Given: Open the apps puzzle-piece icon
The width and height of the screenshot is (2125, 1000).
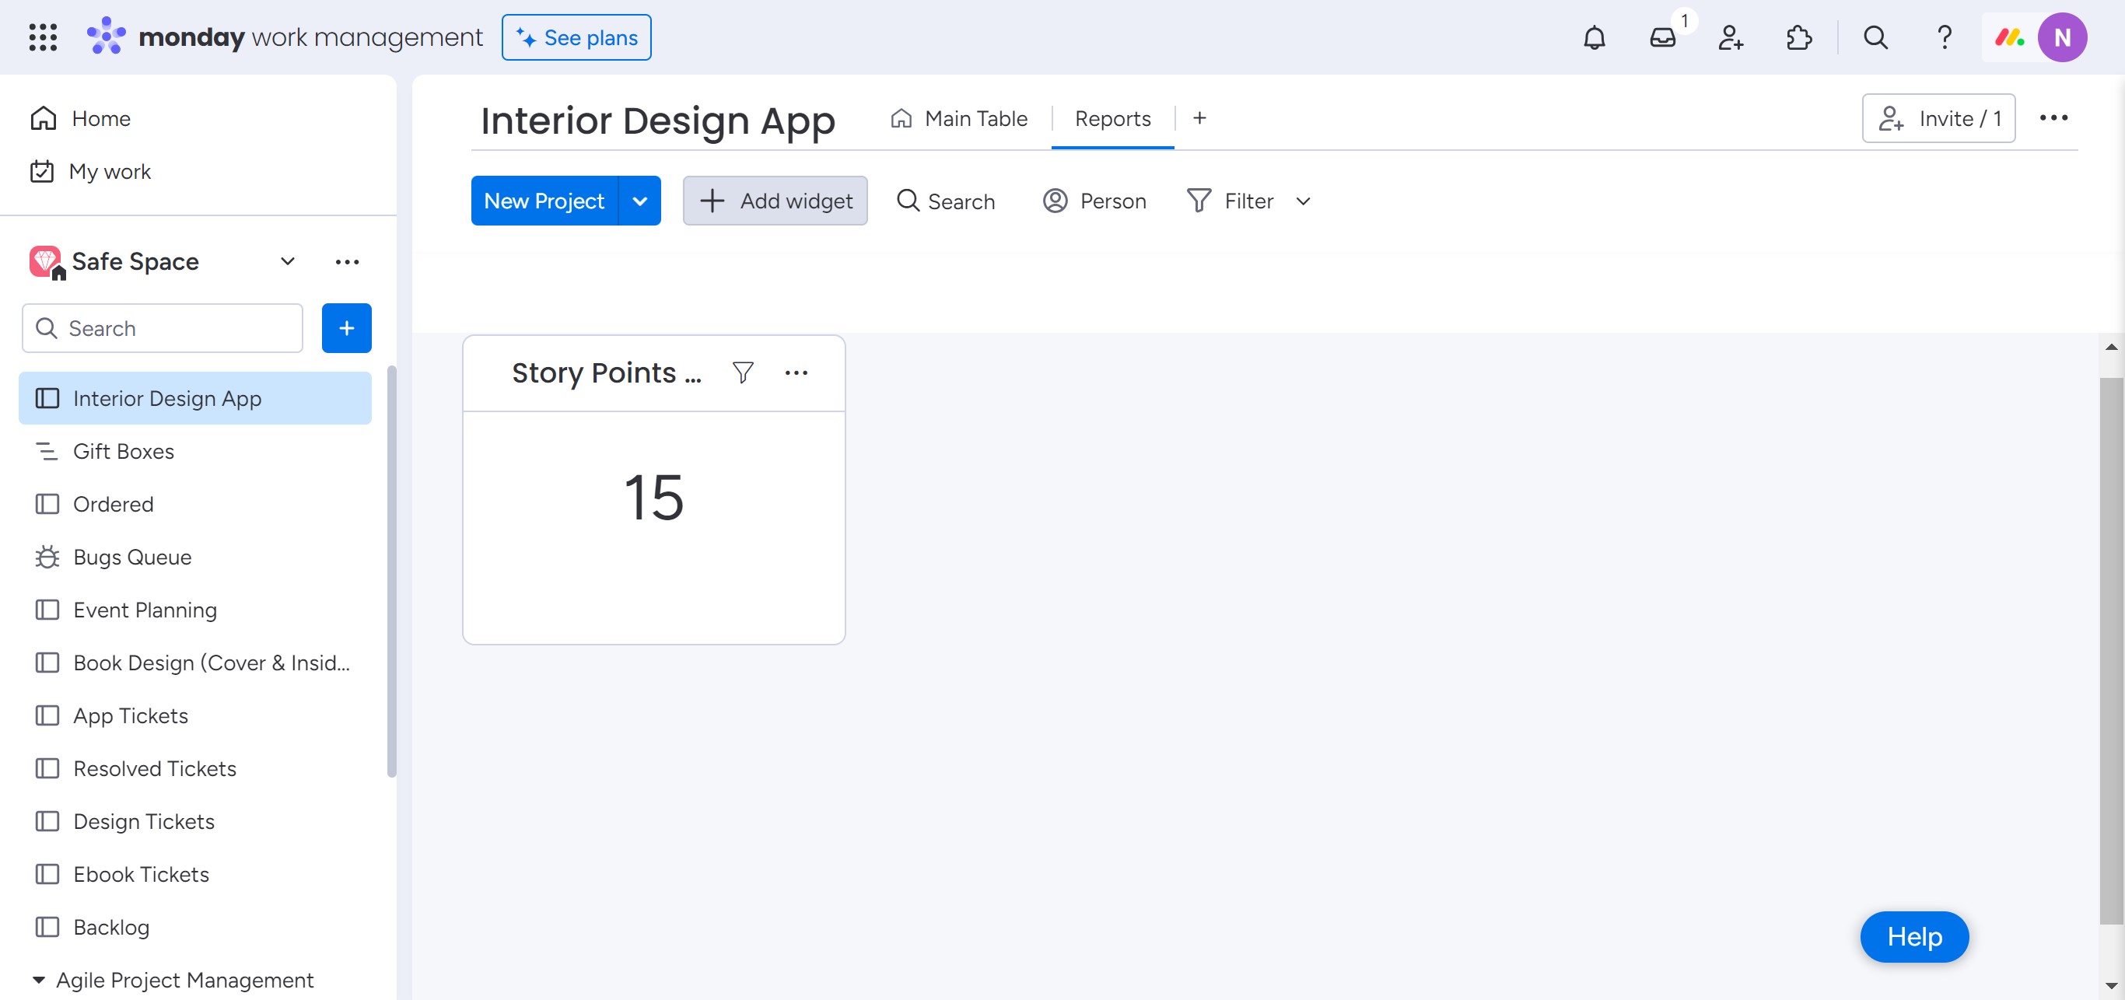Looking at the screenshot, I should coord(1798,38).
